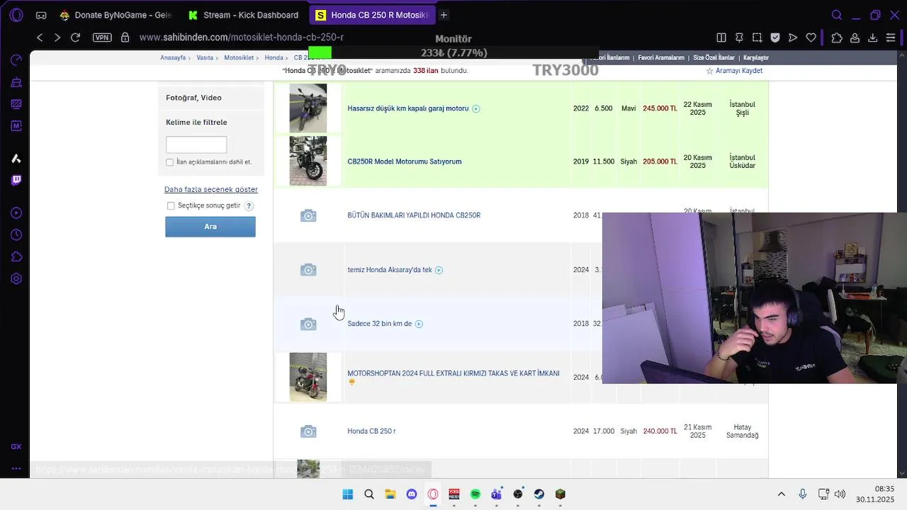
Task: Open GX Corner gamepad icon
Action: tap(41, 15)
